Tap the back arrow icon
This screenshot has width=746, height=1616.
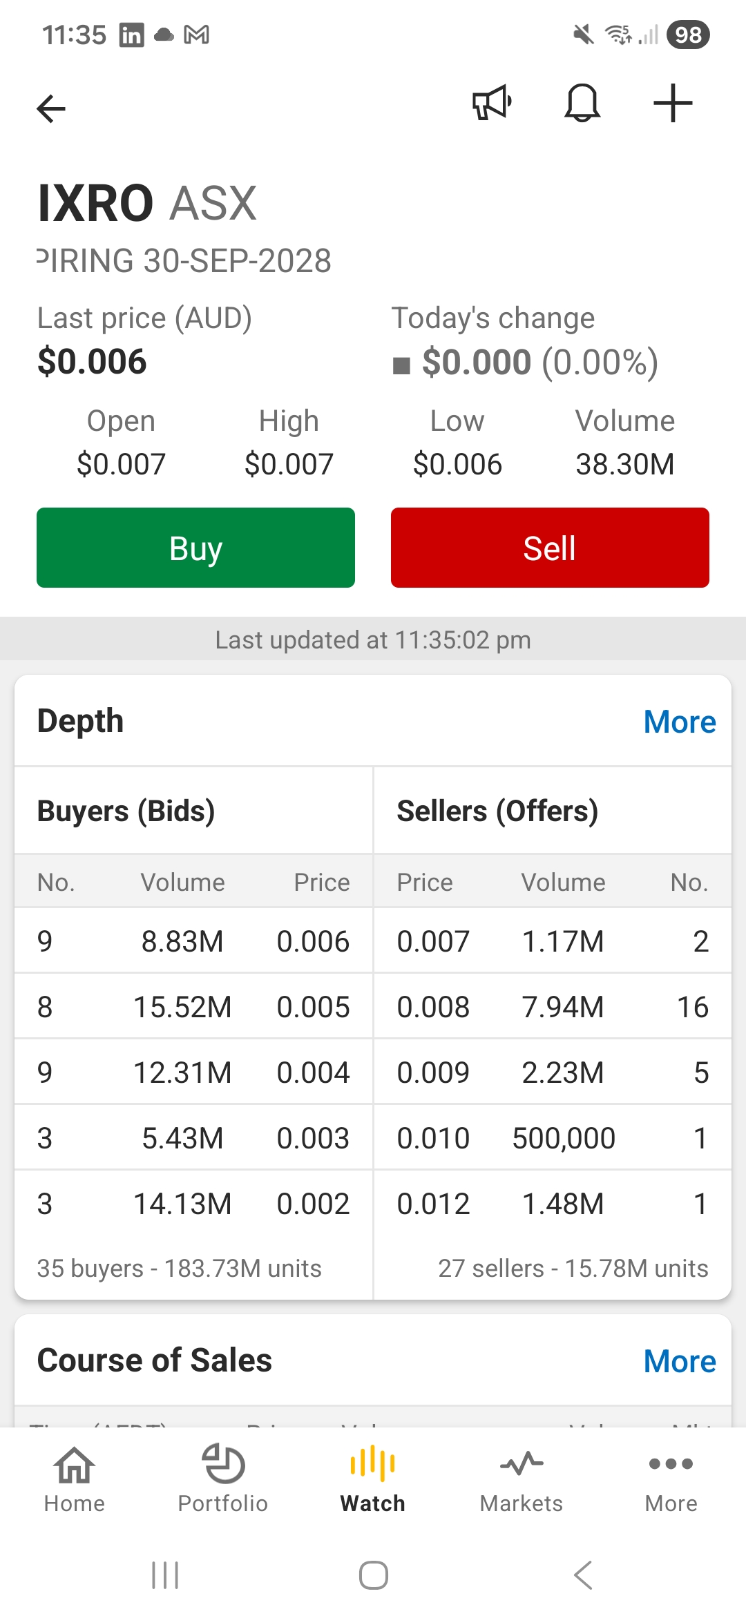(x=51, y=108)
